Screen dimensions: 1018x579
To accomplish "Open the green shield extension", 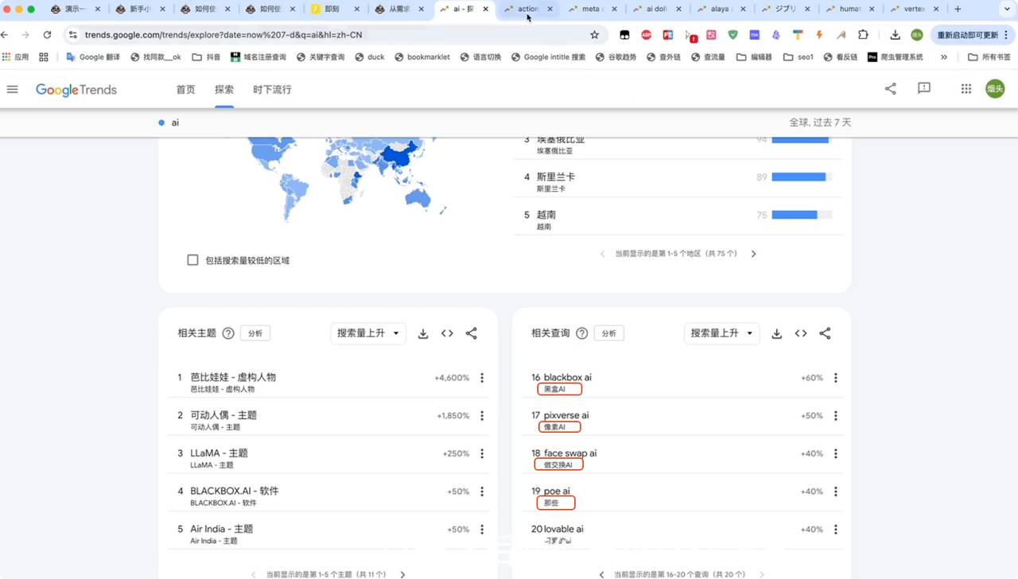I will click(x=732, y=35).
